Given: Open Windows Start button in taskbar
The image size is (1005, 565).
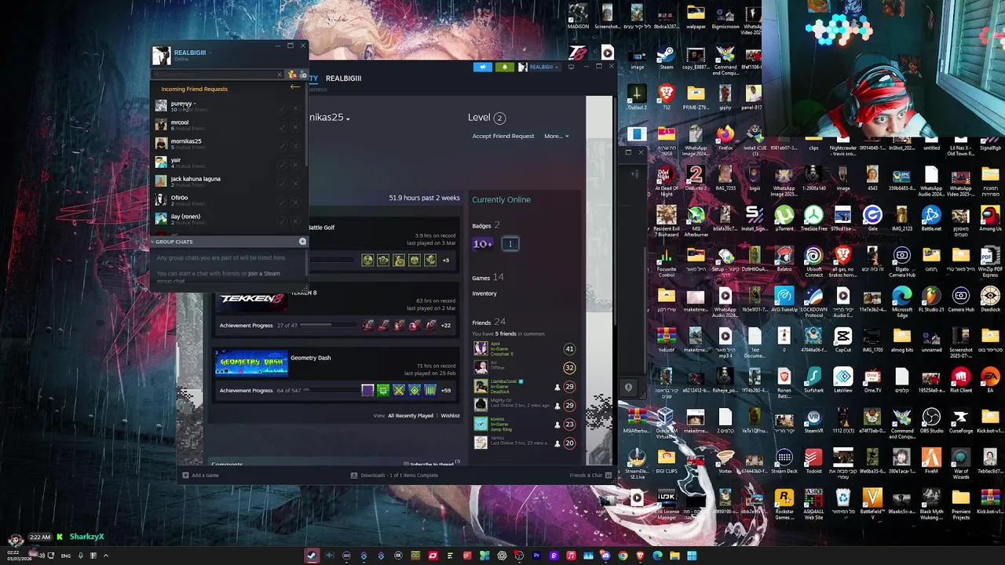Looking at the screenshot, I should (692, 556).
